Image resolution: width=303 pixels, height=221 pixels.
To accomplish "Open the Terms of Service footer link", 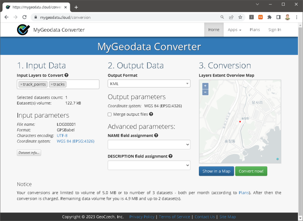I will point(174,217).
